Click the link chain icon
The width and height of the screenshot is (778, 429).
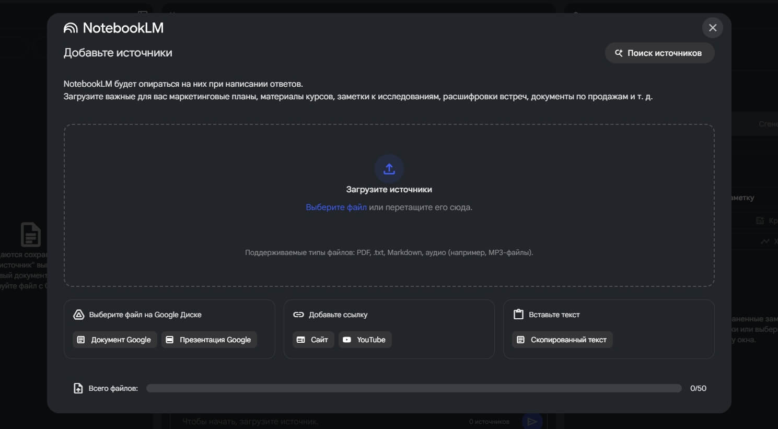[x=298, y=315]
